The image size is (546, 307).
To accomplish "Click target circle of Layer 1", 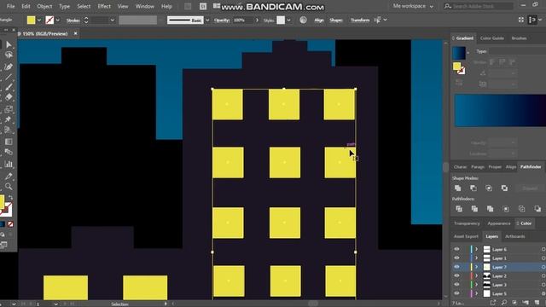I will (x=543, y=258).
